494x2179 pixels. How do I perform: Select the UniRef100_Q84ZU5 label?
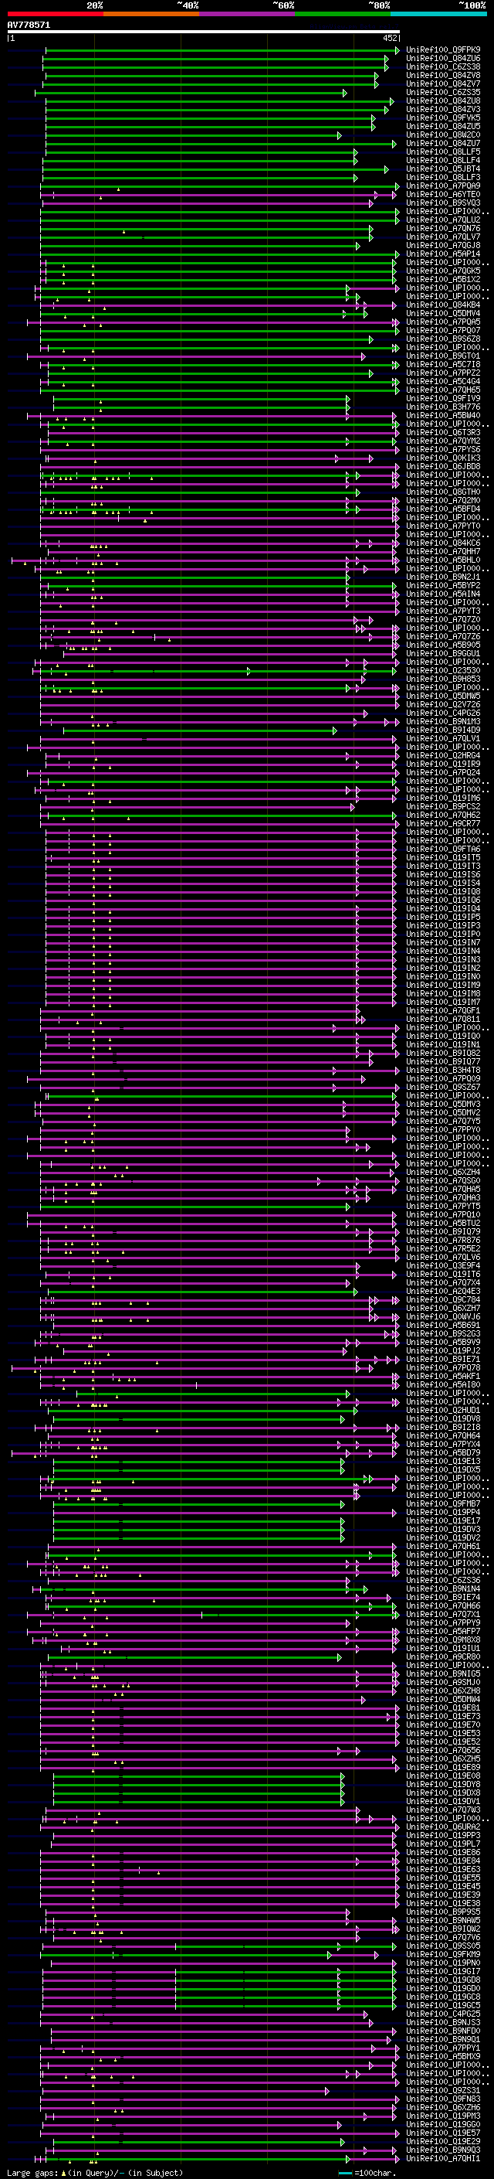coord(443,126)
